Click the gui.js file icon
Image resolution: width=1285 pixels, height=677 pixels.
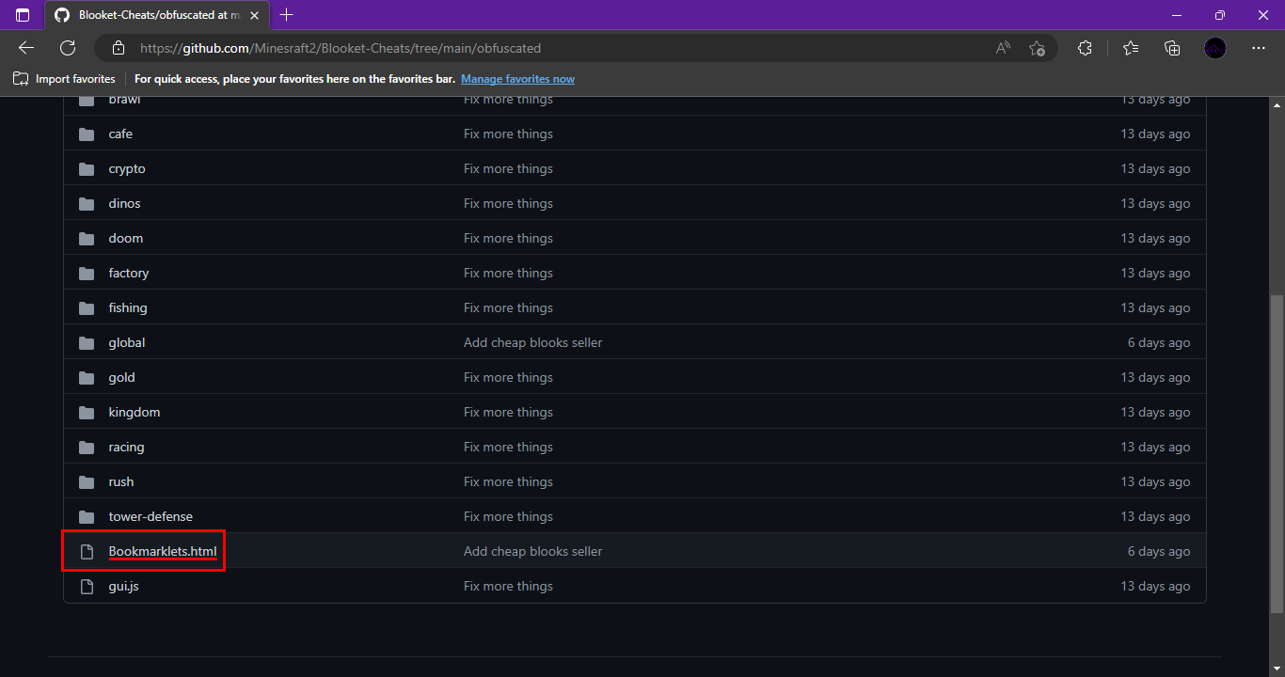pyautogui.click(x=87, y=587)
